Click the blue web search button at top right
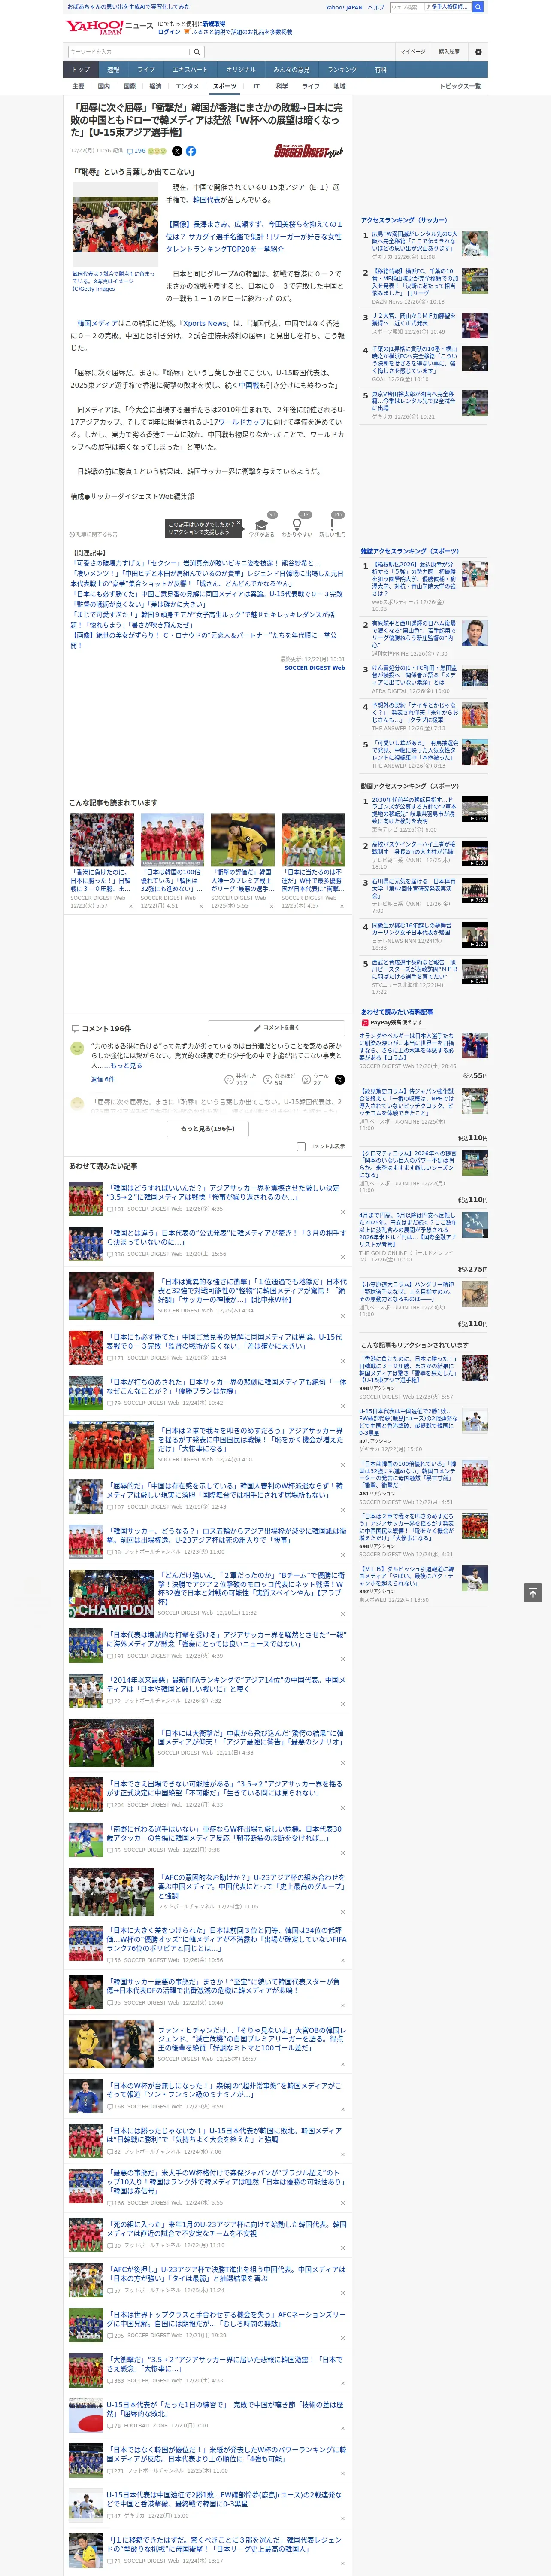Screen dimensions: 551x2576 click(x=478, y=7)
